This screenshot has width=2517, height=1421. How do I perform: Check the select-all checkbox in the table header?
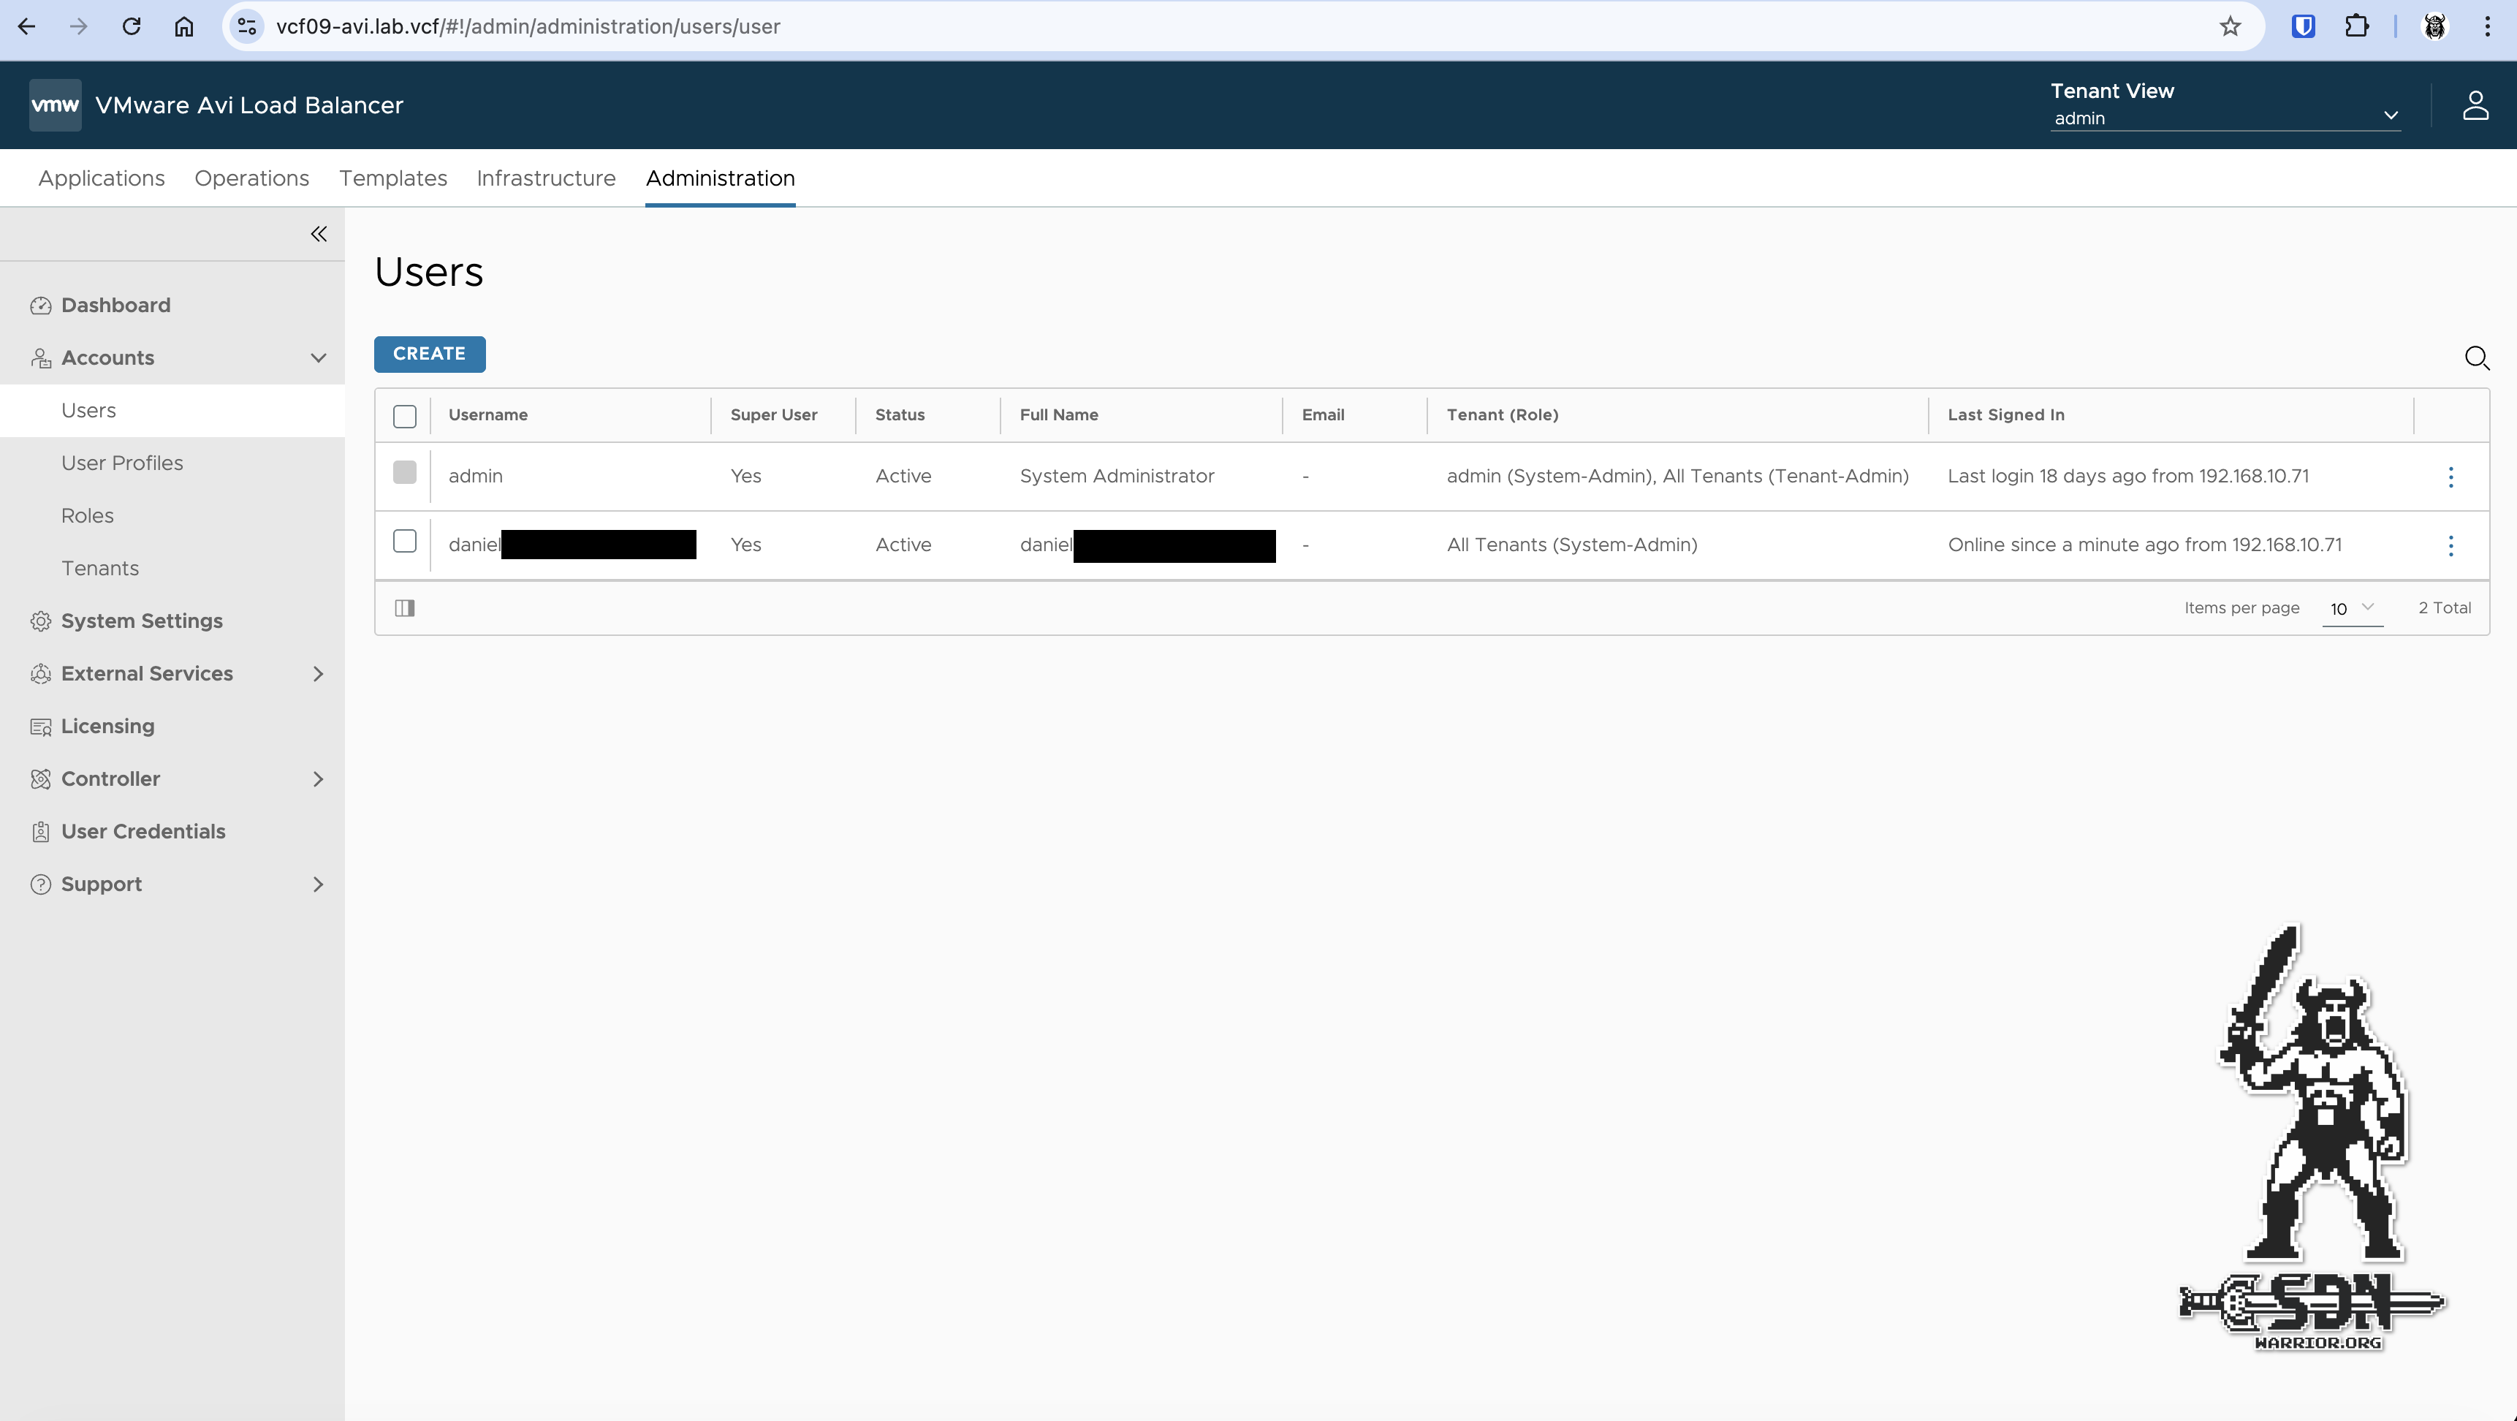(x=405, y=415)
